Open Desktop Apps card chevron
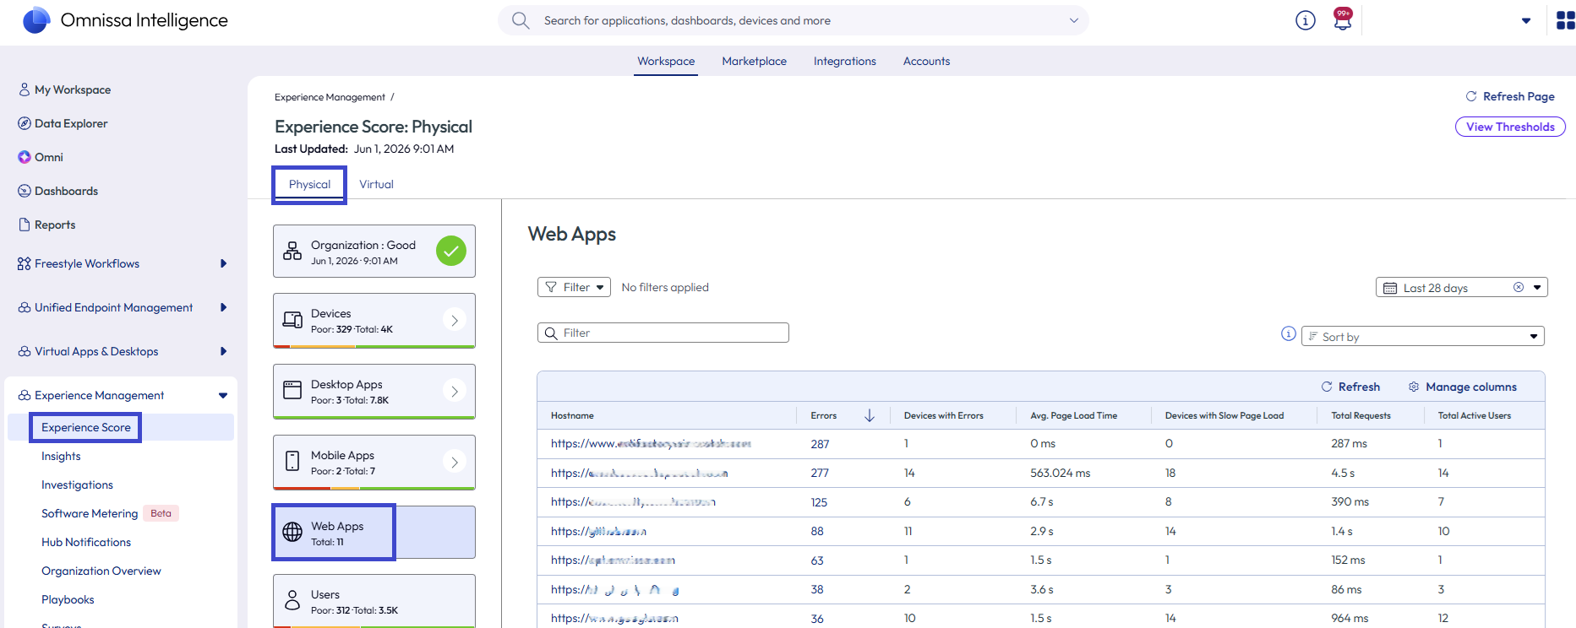This screenshot has height=628, width=1576. pyautogui.click(x=455, y=391)
